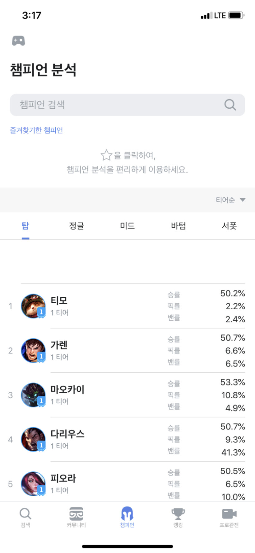Viewport: 255px width, 553px height.
Task: Open the 랭킹 trophy icon
Action: (x=178, y=514)
